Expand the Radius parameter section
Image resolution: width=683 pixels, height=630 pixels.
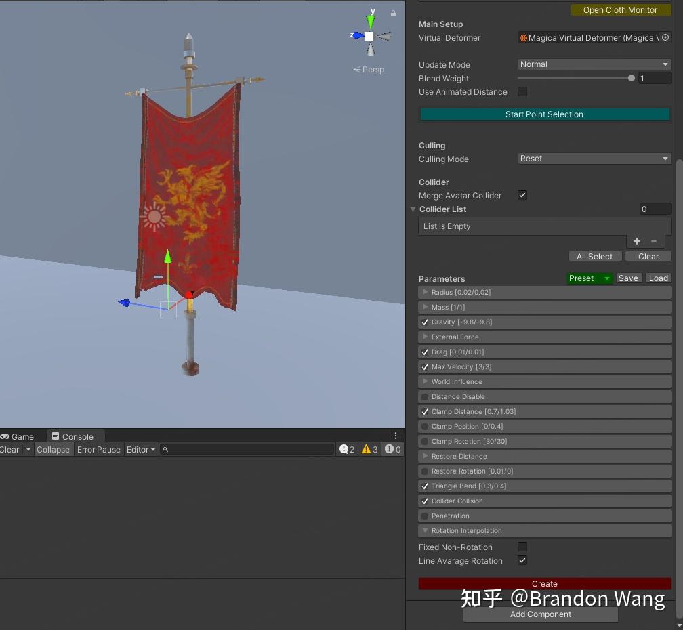545,292
